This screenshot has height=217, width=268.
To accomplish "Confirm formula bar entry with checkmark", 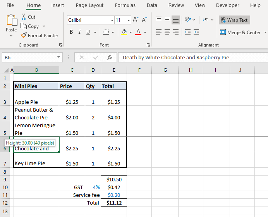I will (x=96, y=57).
